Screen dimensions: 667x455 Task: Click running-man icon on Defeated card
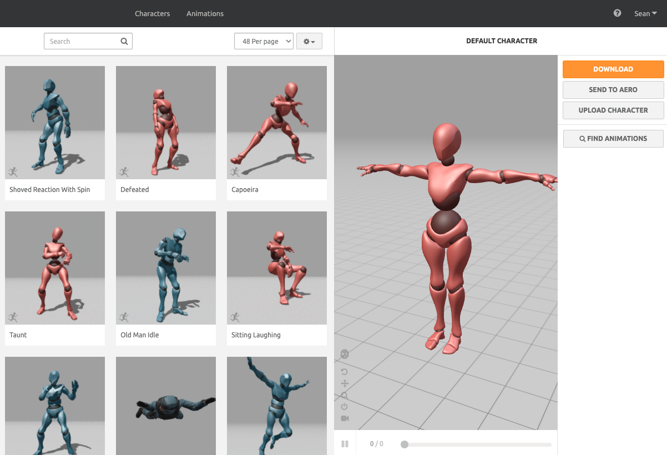click(x=124, y=172)
